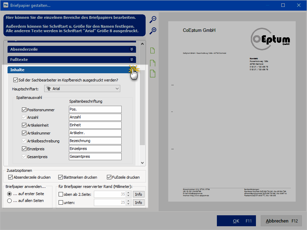Click 'CoEptum GmbH' name in the preview
307x230 pixels.
(199, 30)
